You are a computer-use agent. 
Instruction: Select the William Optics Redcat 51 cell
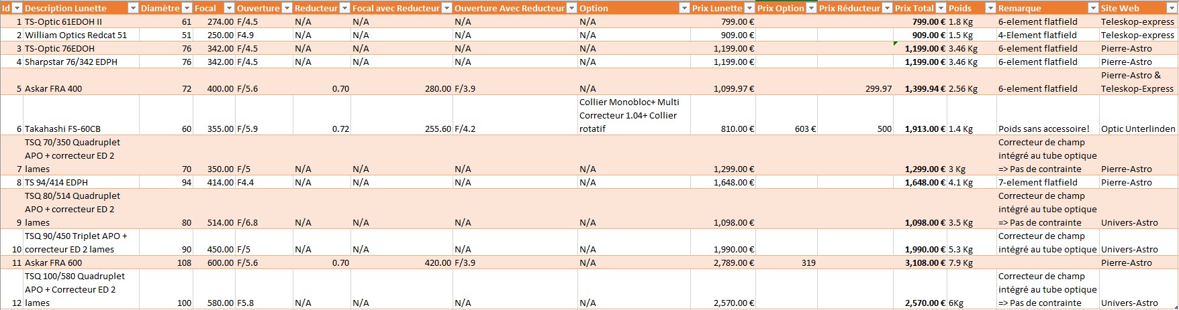76,35
